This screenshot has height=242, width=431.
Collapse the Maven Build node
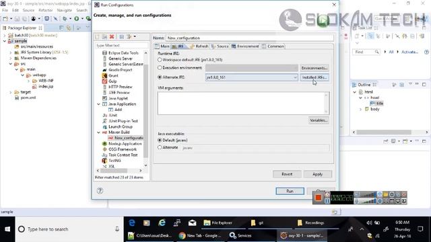click(99, 132)
